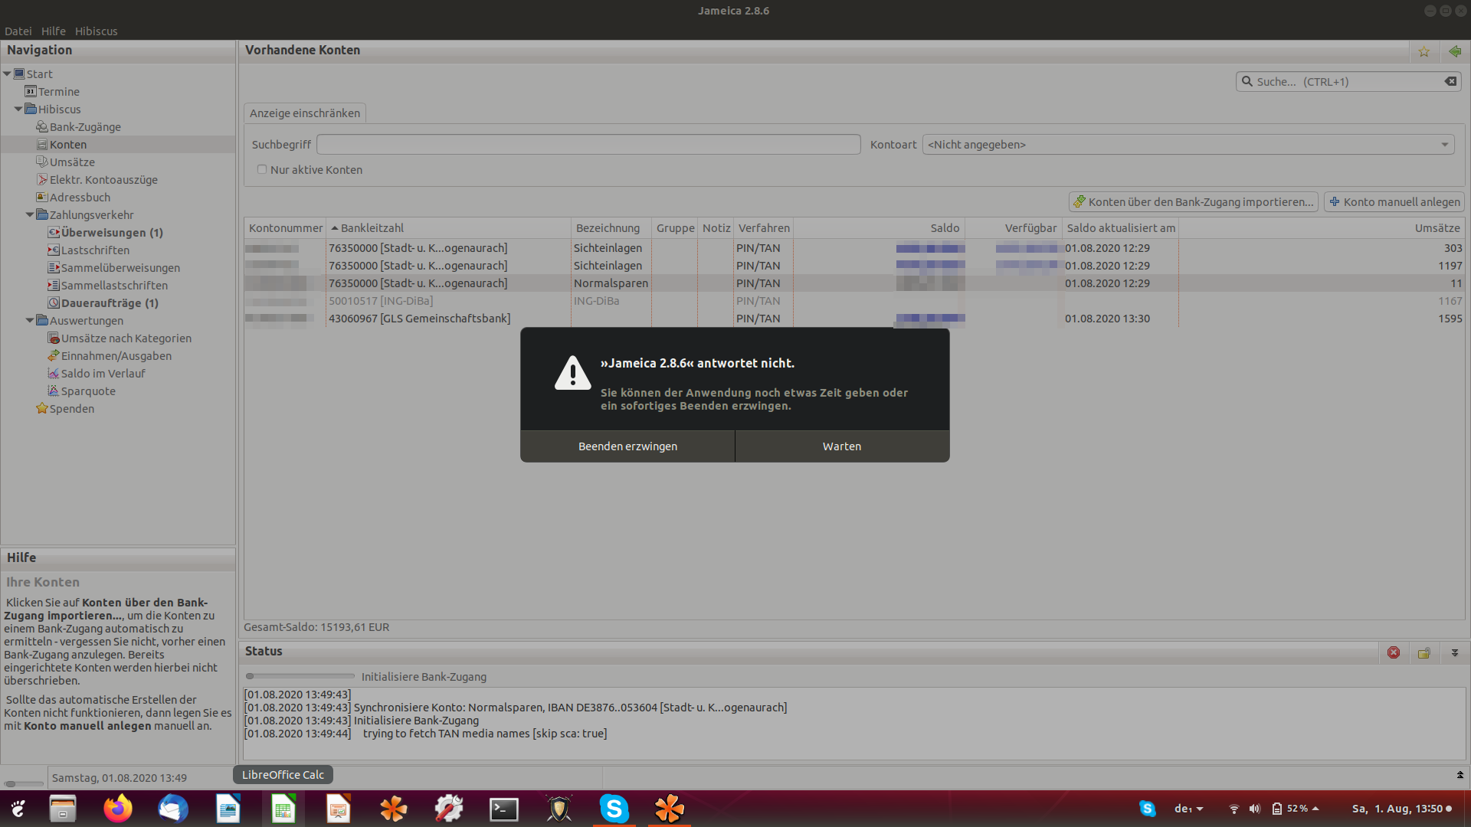The height and width of the screenshot is (827, 1471).
Task: Click the Initialisiere Bank-Zugang progress bar
Action: click(x=300, y=676)
